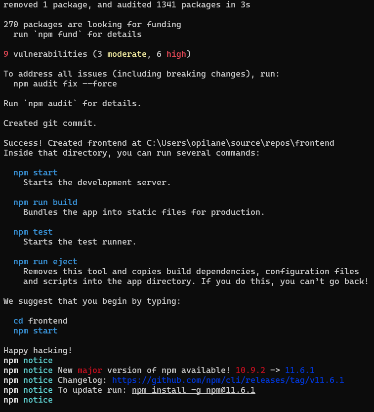Screen dimensions: 374x412
Task: Click the Run npm audit for details line
Action: 73,104
